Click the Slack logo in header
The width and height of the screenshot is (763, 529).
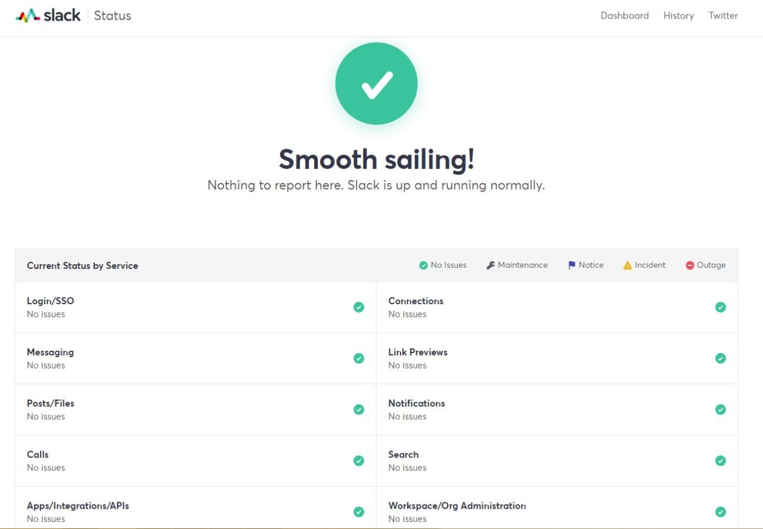[48, 16]
